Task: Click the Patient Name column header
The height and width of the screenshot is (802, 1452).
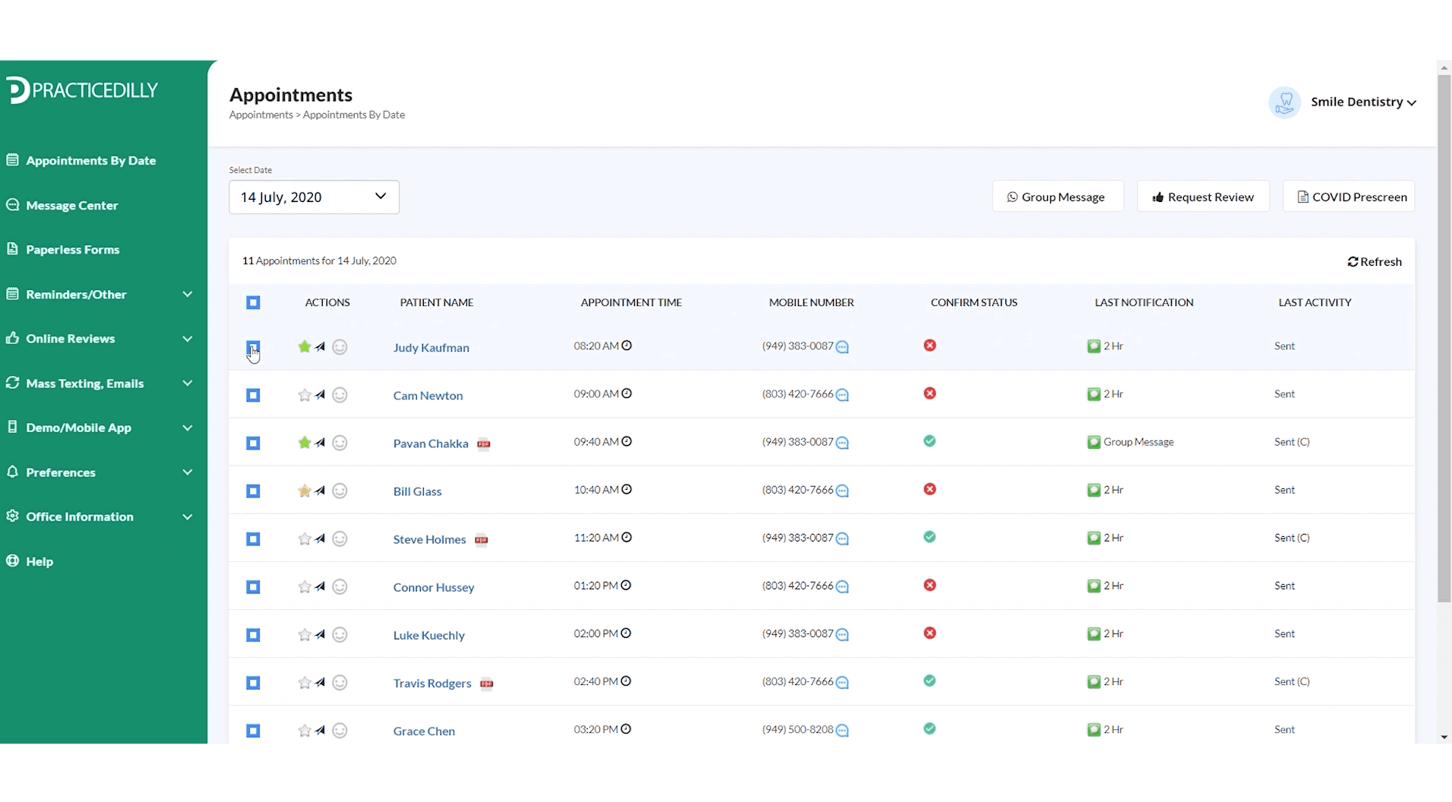Action: [x=437, y=302]
